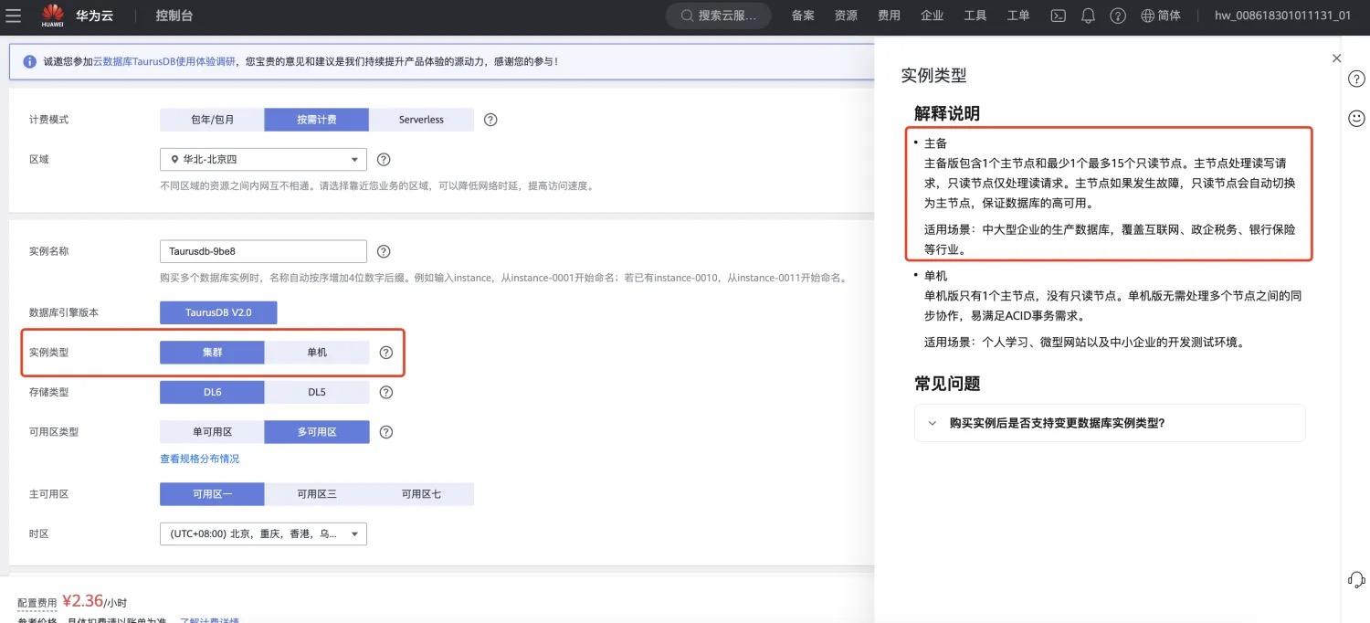
Task: Click help icon next to 计费模式
Action: click(x=490, y=120)
